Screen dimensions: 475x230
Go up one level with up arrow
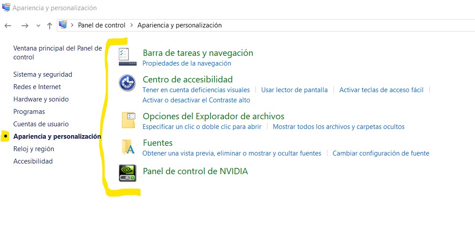click(50, 25)
